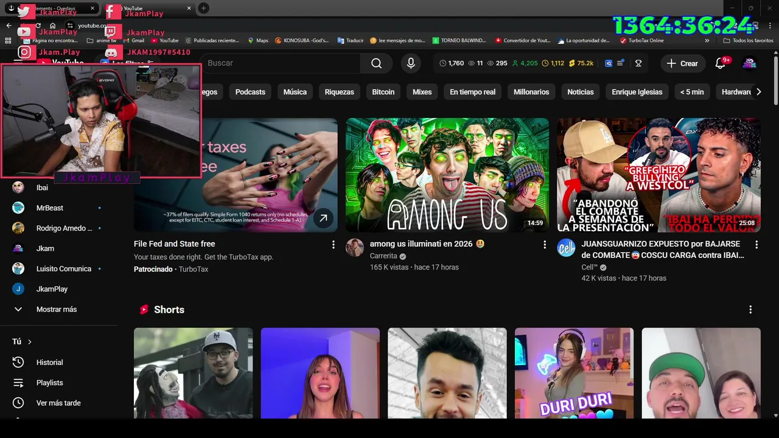Image resolution: width=779 pixels, height=438 pixels.
Task: Open JkamPlay subscription in sidebar
Action: (52, 289)
